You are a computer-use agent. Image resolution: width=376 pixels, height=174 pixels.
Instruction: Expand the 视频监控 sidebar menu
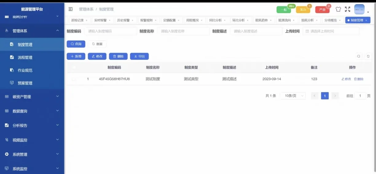tap(32, 140)
